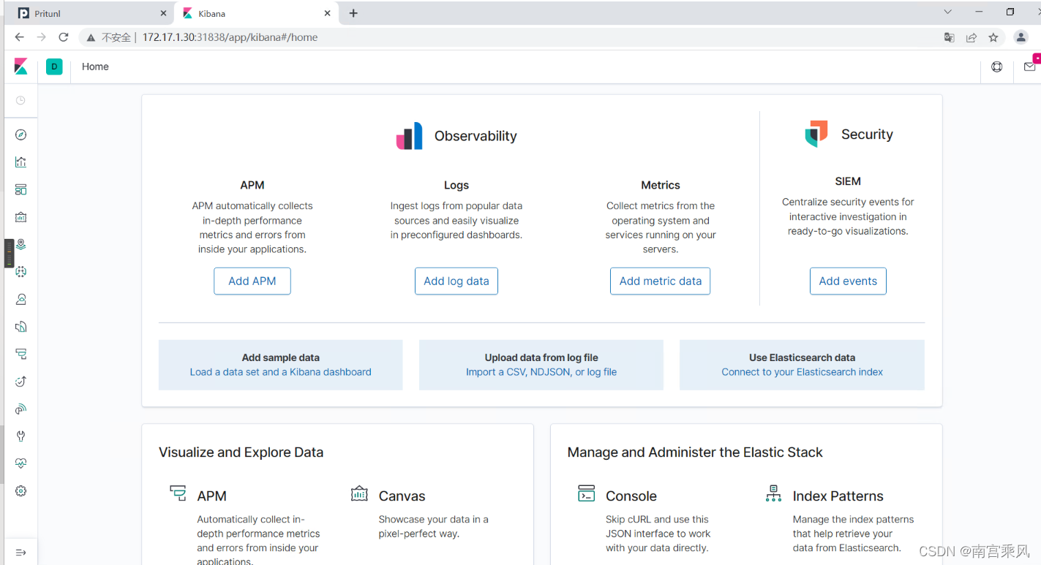1041x565 pixels.
Task: Click the Add APM button
Action: point(252,281)
